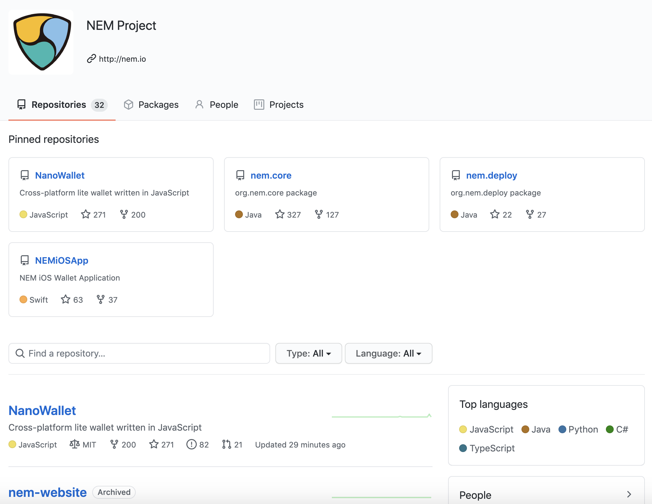
Task: Go to the Projects tab
Action: [x=279, y=105]
